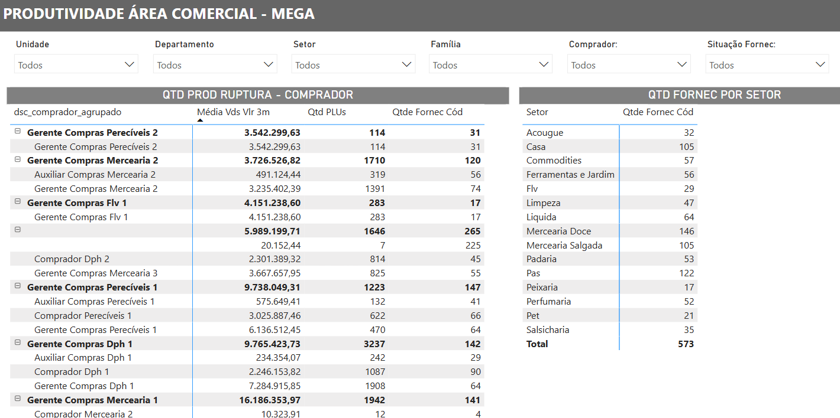Collapse the Gerente Compras Perecíveis 1 group

point(18,286)
